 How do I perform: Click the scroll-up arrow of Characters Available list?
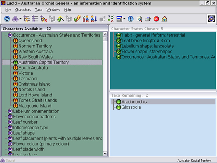105,34
